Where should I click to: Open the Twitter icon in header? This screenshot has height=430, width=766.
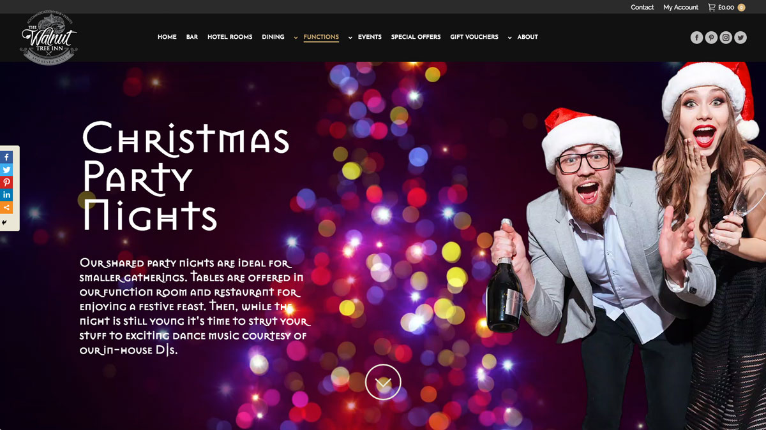click(740, 38)
